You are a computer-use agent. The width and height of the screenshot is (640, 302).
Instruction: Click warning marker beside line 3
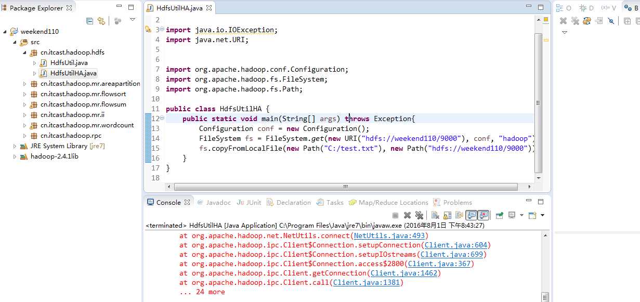pyautogui.click(x=148, y=30)
